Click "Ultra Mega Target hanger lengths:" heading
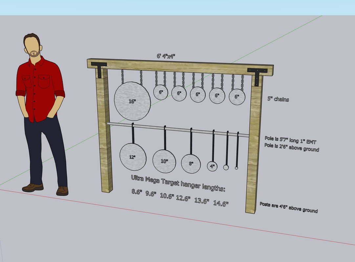Image resolution: width=355 pixels, height=262 pixels. [x=178, y=183]
